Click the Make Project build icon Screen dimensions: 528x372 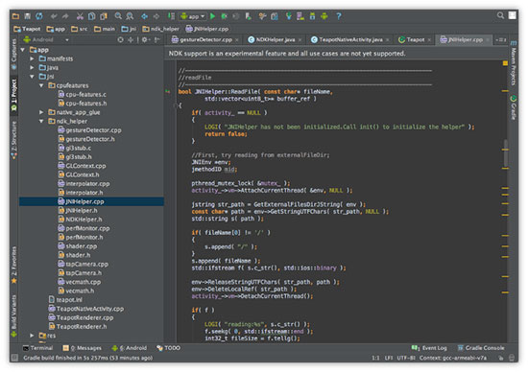pyautogui.click(x=171, y=15)
